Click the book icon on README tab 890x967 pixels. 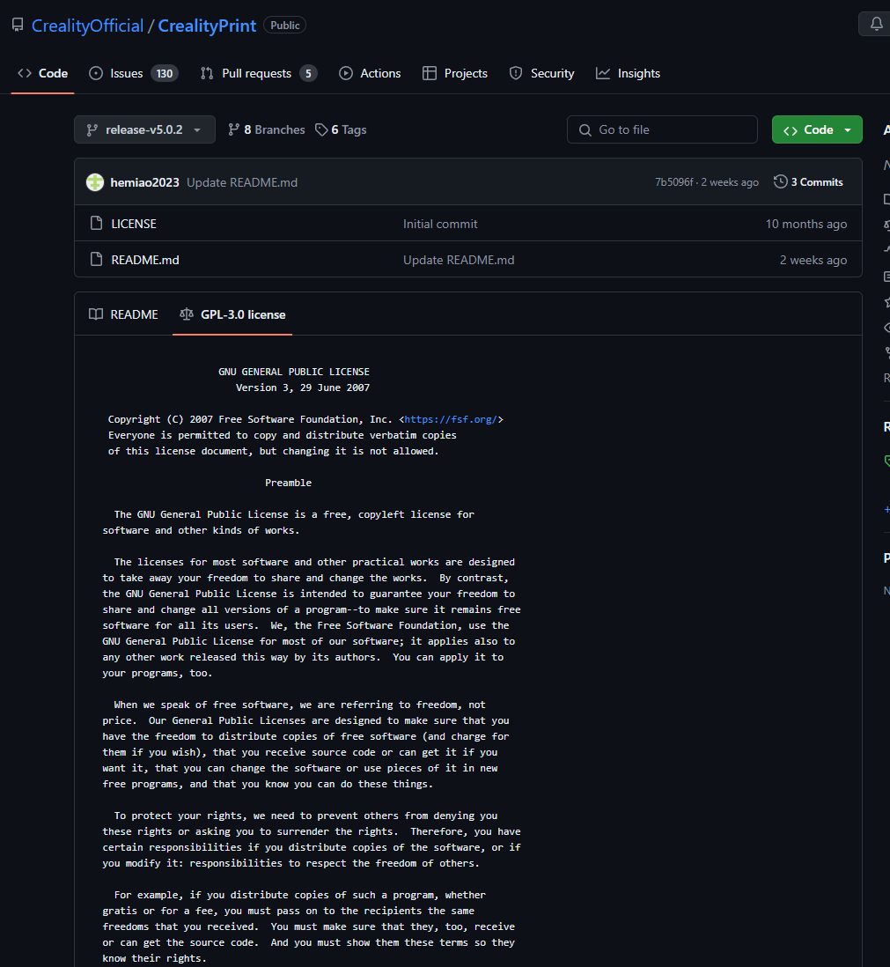point(96,314)
